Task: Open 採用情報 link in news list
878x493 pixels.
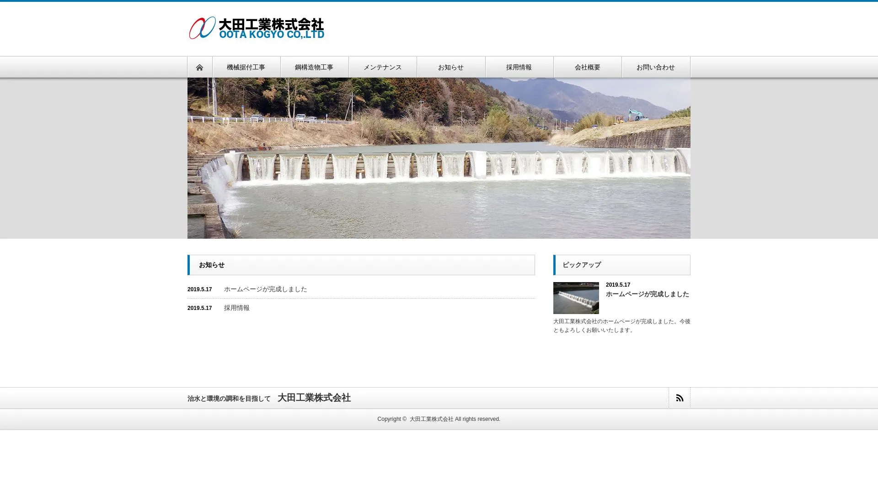Action: click(x=237, y=308)
